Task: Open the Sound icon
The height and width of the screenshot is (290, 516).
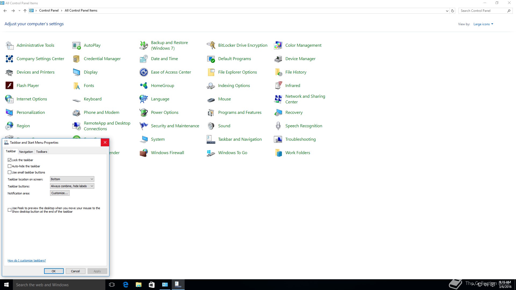Action: point(211,126)
